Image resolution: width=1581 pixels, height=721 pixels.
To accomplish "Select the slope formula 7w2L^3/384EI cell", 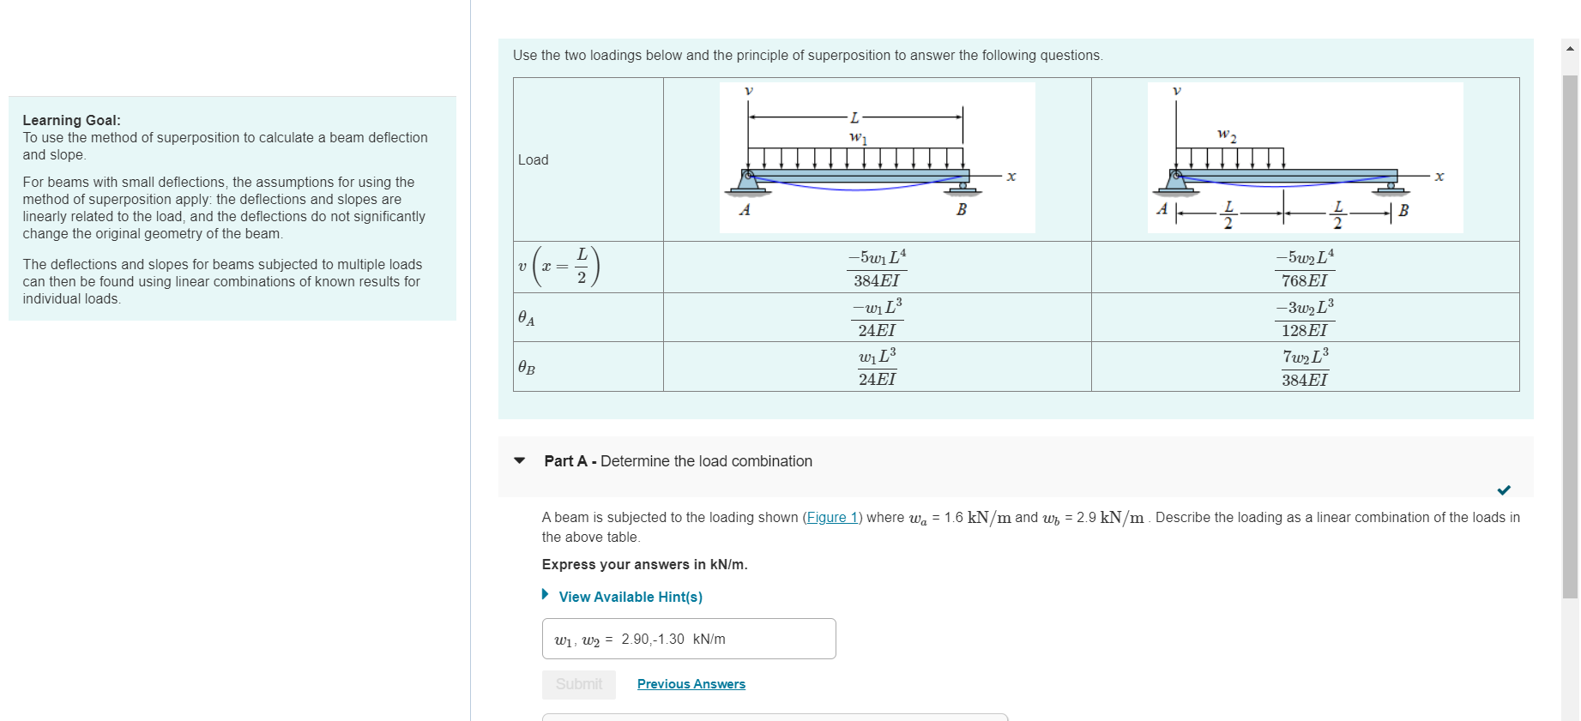I will (x=1305, y=366).
